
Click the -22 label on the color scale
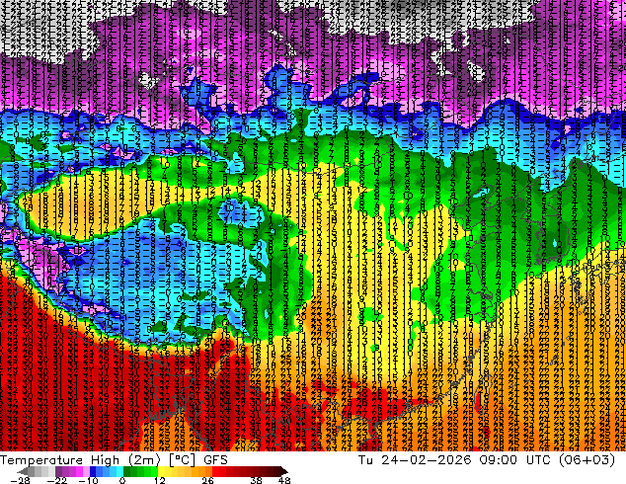point(57,480)
